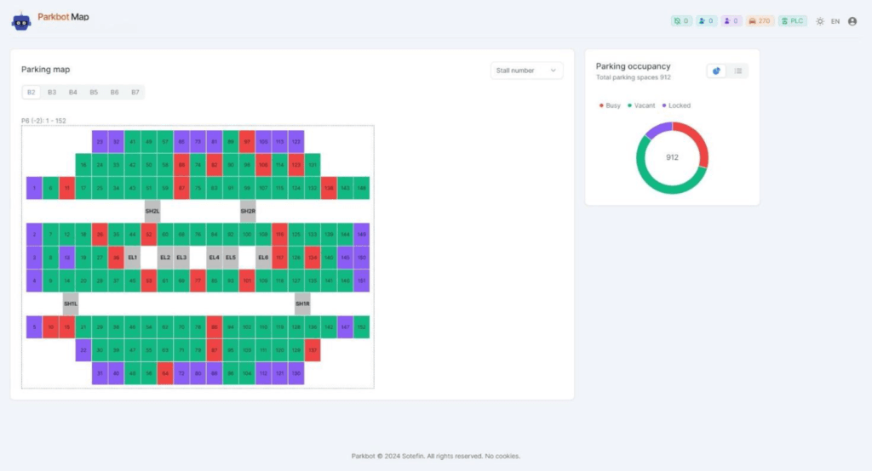Open the B7 floor tab

click(135, 92)
